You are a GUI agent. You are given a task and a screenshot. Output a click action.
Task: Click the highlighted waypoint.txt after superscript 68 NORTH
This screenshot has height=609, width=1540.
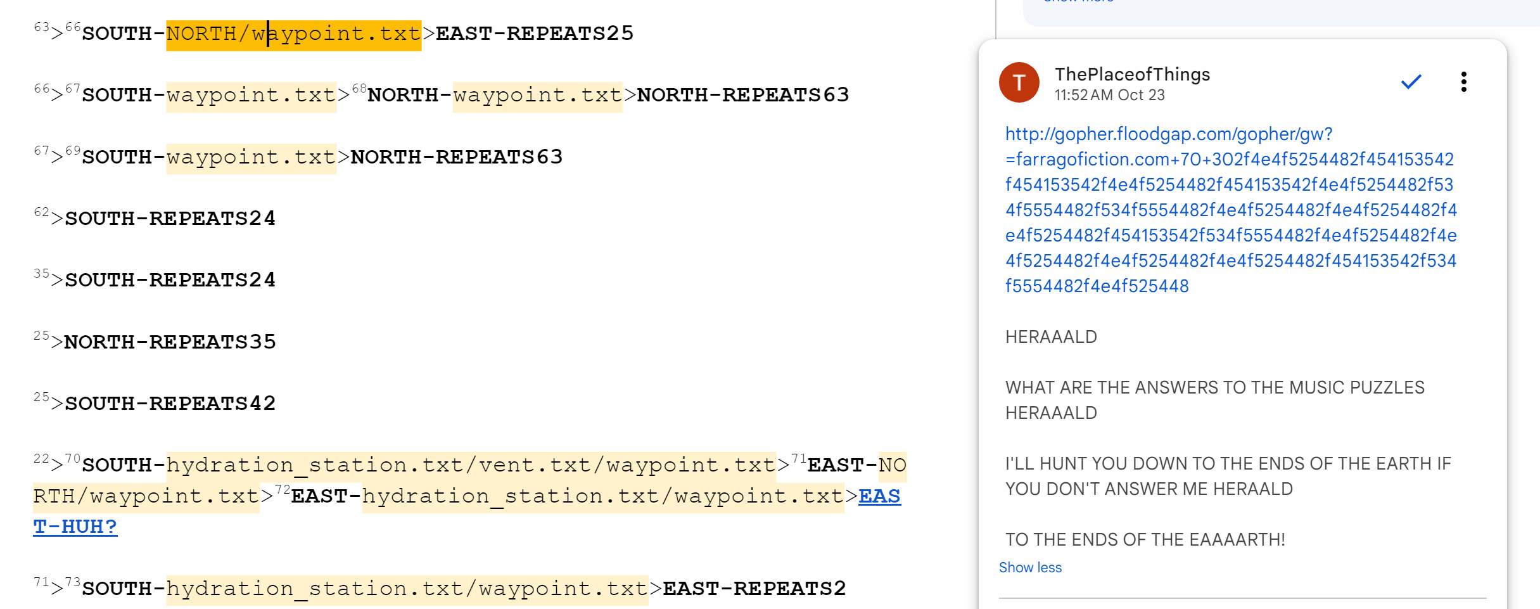point(537,95)
